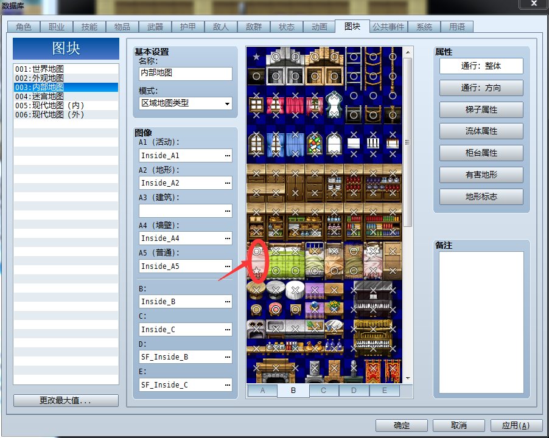Click the 通行: 方向 button
This screenshot has width=549, height=438.
(481, 88)
